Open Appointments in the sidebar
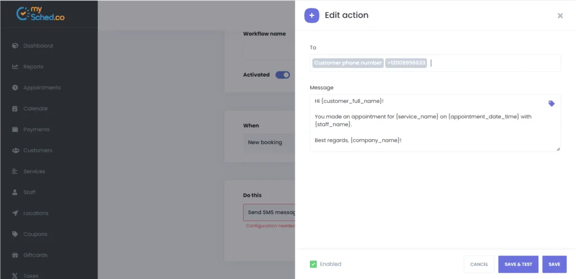Screen dimensions: 576x279 42,88
